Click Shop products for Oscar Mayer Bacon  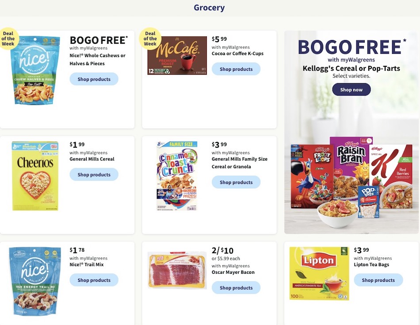tap(236, 287)
